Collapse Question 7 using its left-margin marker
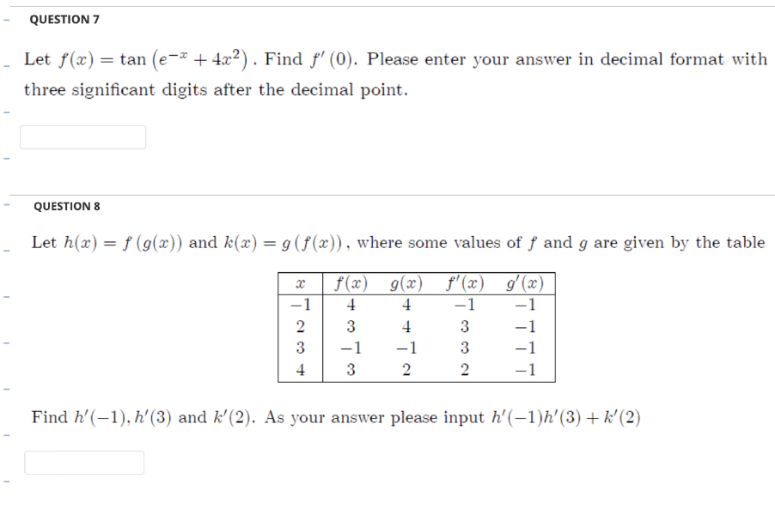This screenshot has width=775, height=515. click(x=7, y=19)
